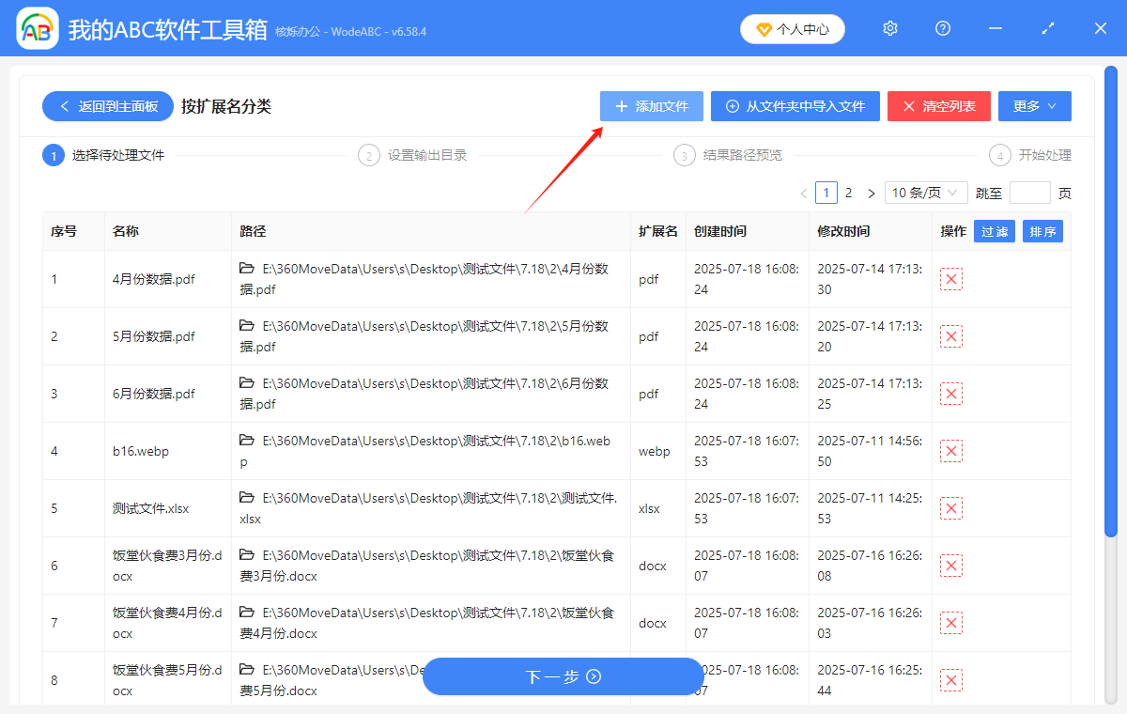Remove 4月份数据.pdf using its red X icon
This screenshot has width=1127, height=714.
pos(951,279)
